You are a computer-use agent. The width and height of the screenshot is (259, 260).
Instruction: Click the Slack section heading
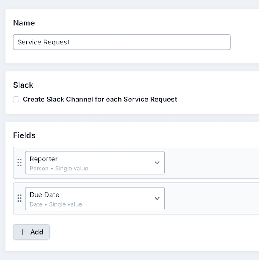23,85
